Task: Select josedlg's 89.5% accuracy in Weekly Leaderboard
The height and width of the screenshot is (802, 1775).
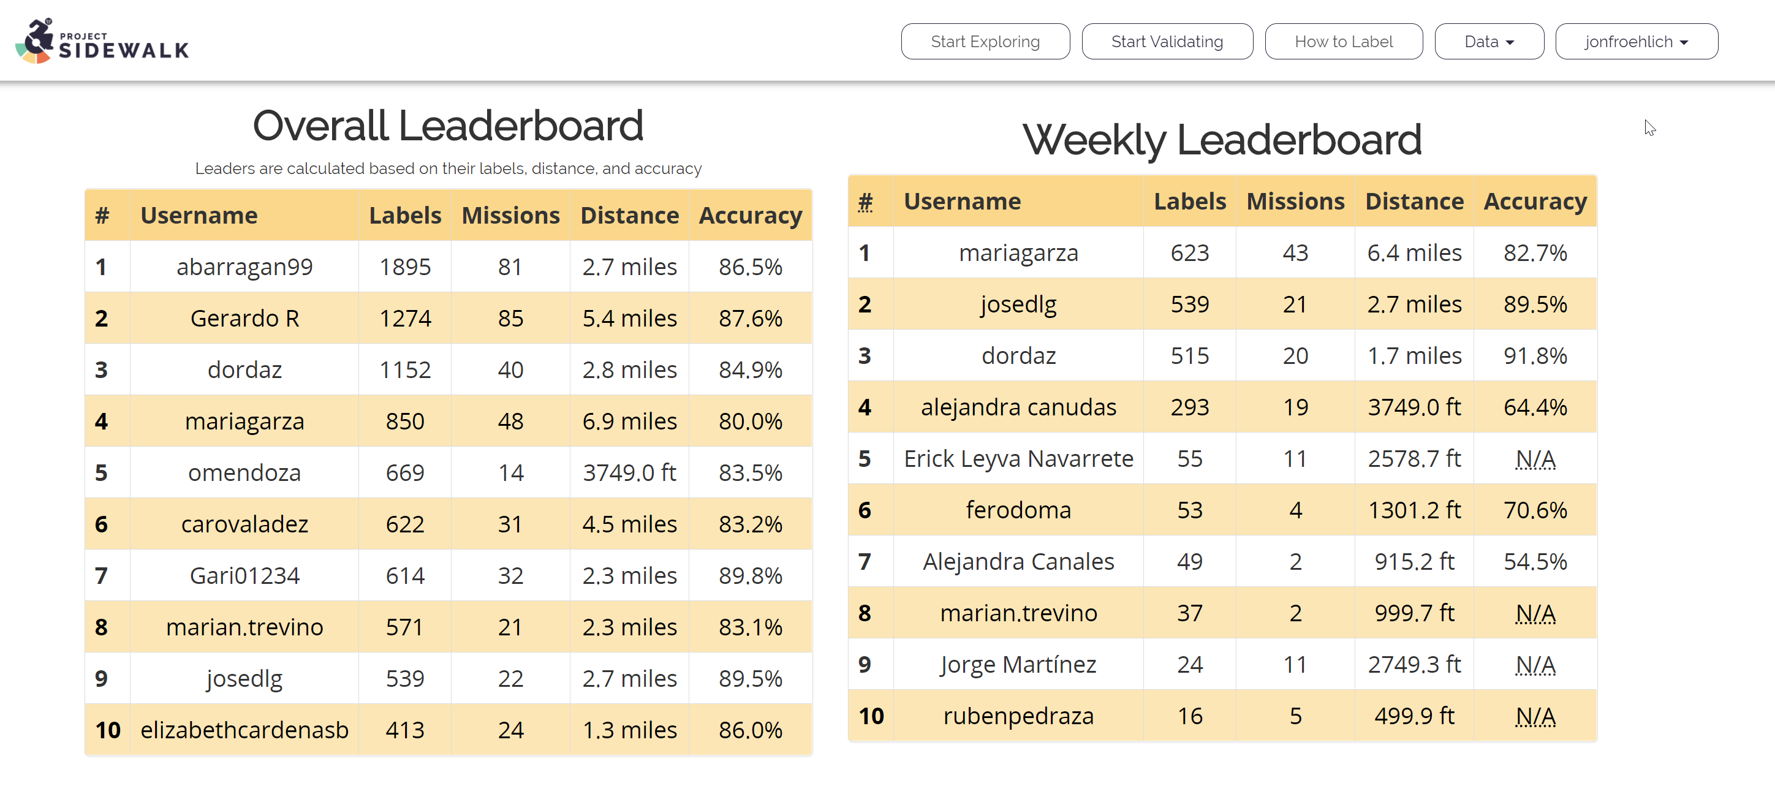Action: 1535,304
